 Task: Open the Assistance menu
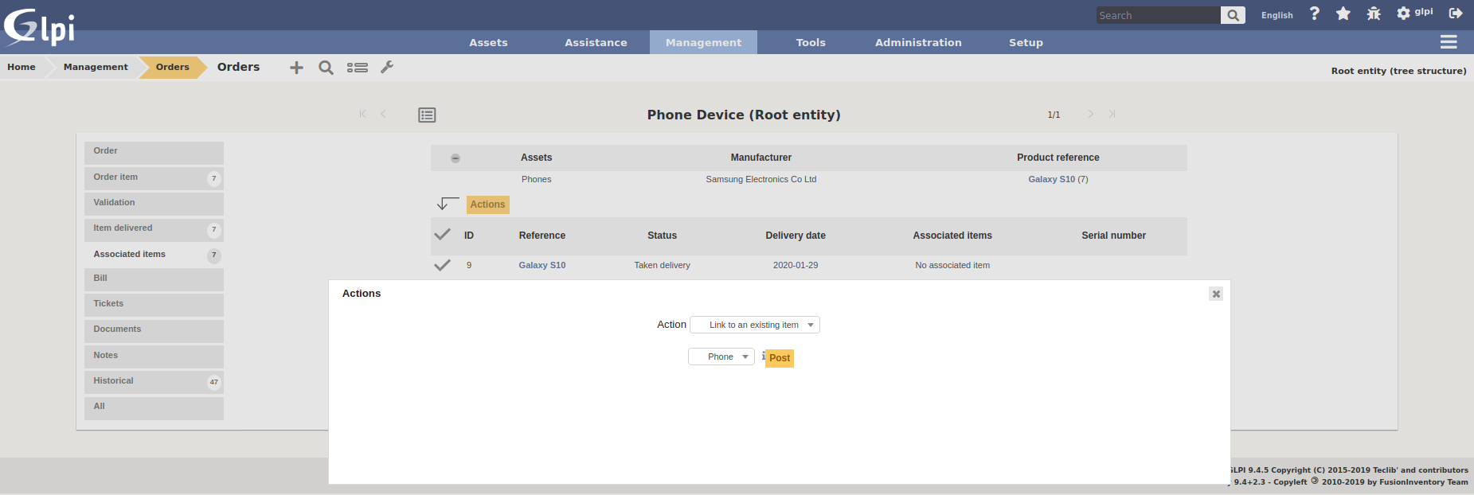(x=596, y=42)
